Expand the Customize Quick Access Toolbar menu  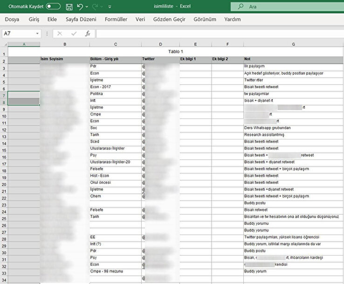(x=110, y=7)
